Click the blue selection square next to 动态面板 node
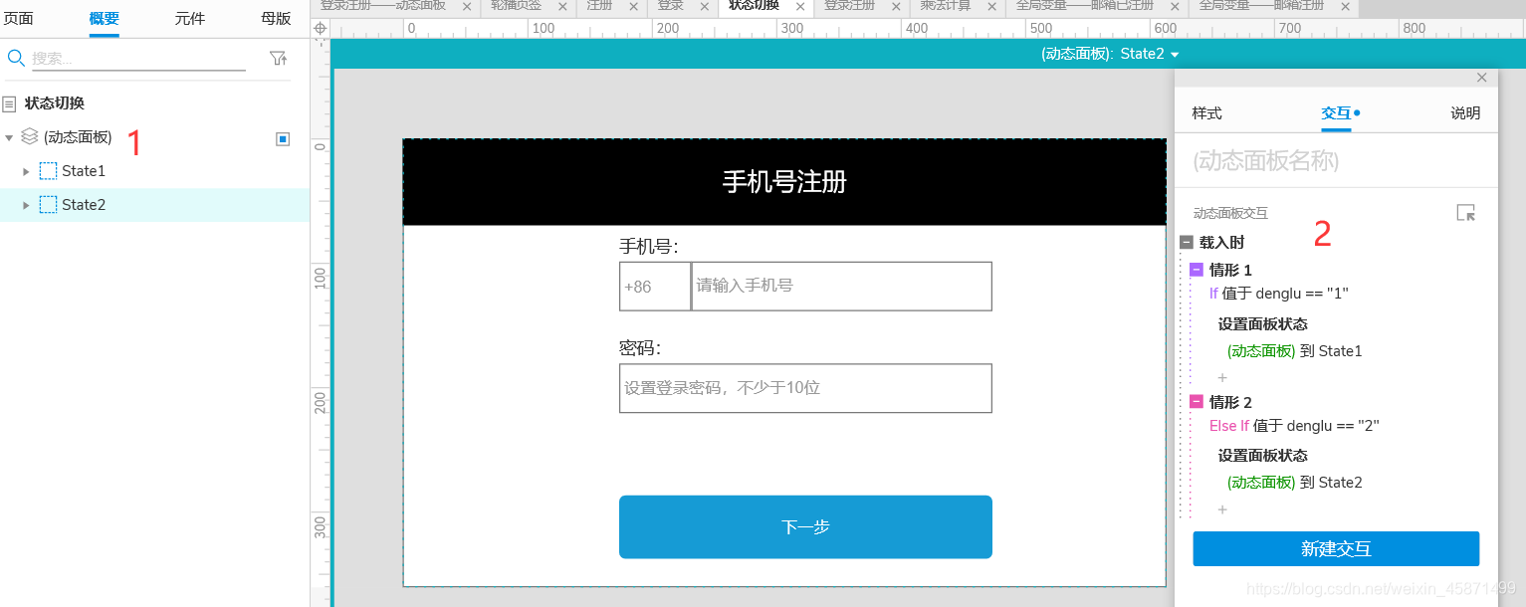 tap(282, 138)
